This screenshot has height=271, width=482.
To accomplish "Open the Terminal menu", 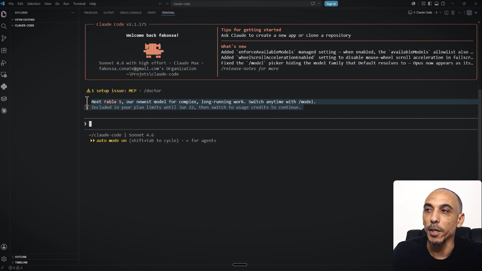I will coord(79,4).
